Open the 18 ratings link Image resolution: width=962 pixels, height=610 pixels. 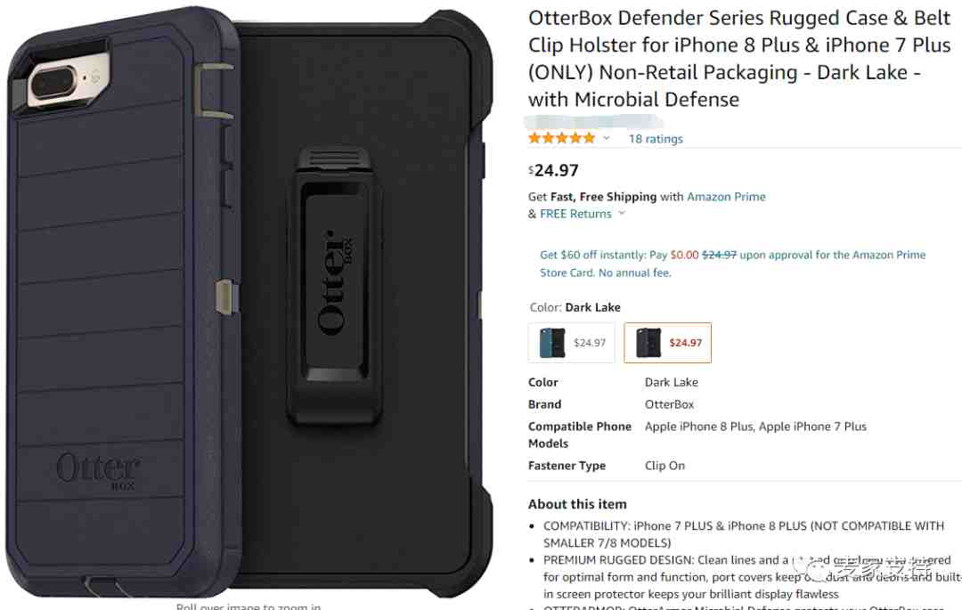[656, 139]
